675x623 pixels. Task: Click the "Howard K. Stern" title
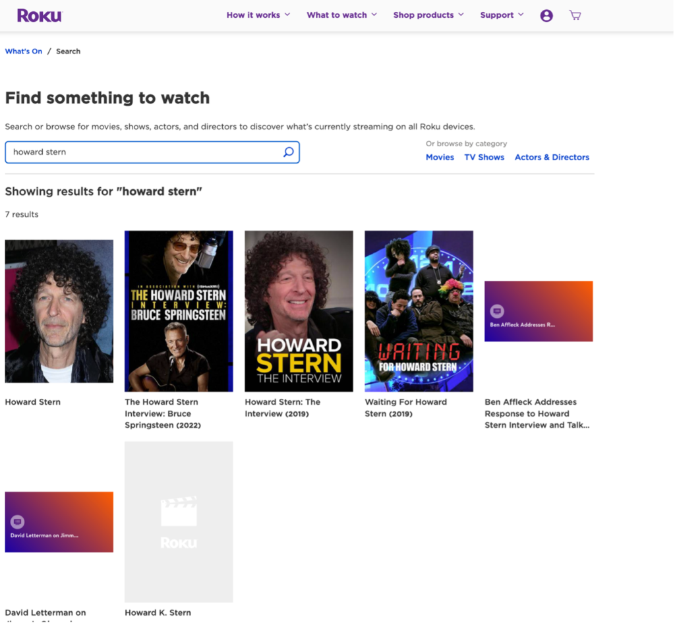(158, 612)
